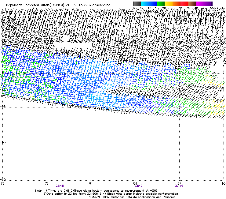
Task: Click the '23:49' time under longitude 87
Action: click(179, 186)
